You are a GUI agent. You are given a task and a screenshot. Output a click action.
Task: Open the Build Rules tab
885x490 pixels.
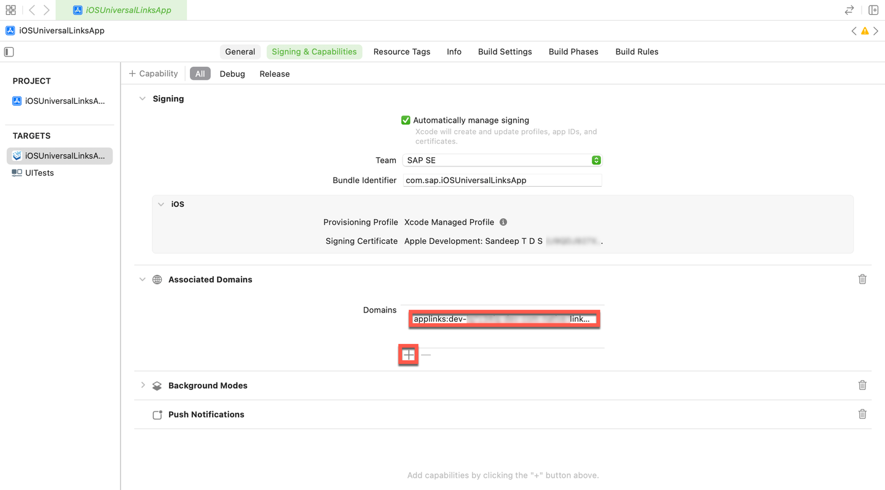coord(637,52)
